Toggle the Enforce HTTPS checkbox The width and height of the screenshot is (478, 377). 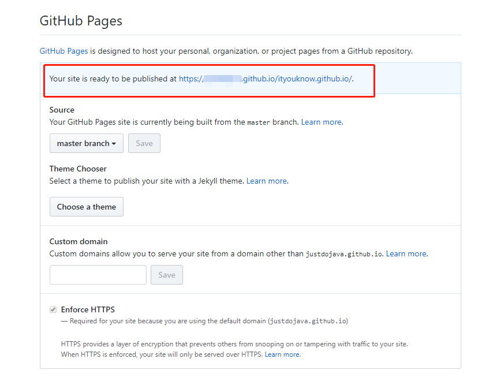(x=53, y=309)
